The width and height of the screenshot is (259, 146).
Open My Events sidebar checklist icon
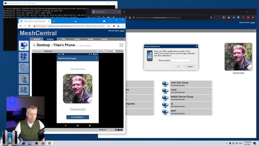point(23,68)
